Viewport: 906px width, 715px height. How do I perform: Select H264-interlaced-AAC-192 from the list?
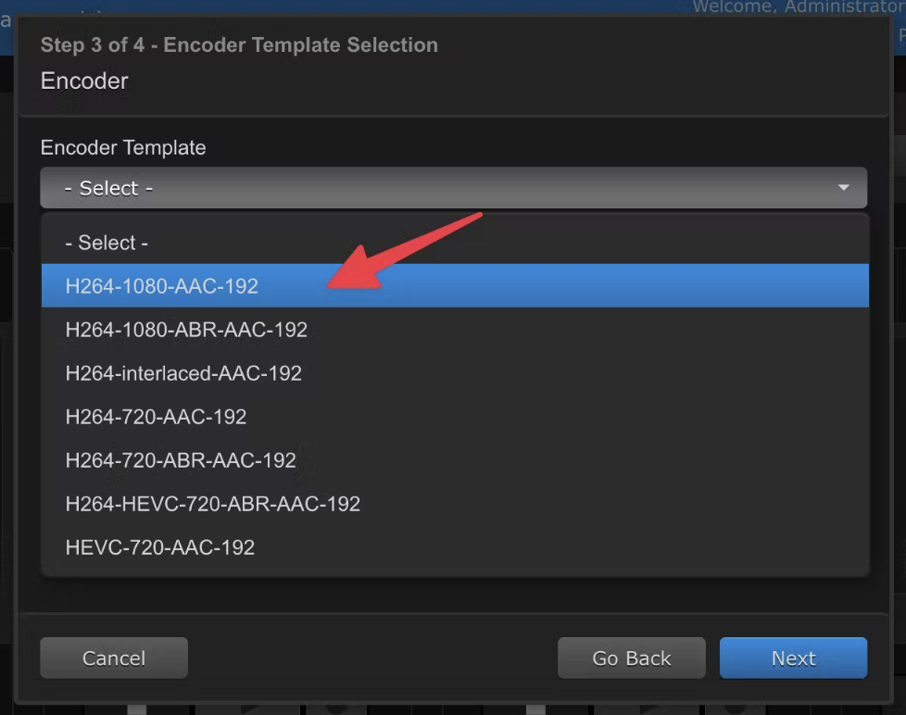(x=455, y=373)
